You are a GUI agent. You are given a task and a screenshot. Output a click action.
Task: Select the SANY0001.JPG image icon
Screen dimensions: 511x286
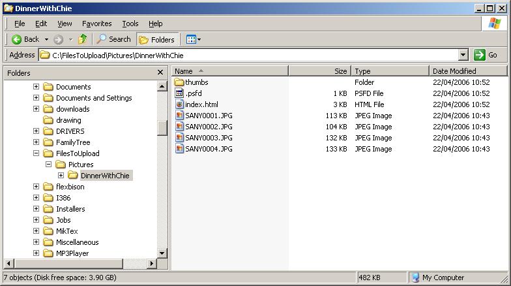pyautogui.click(x=179, y=116)
